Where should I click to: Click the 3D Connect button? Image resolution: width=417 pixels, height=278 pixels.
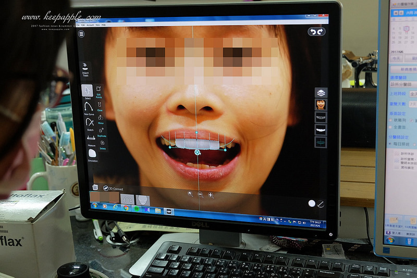click(113, 188)
